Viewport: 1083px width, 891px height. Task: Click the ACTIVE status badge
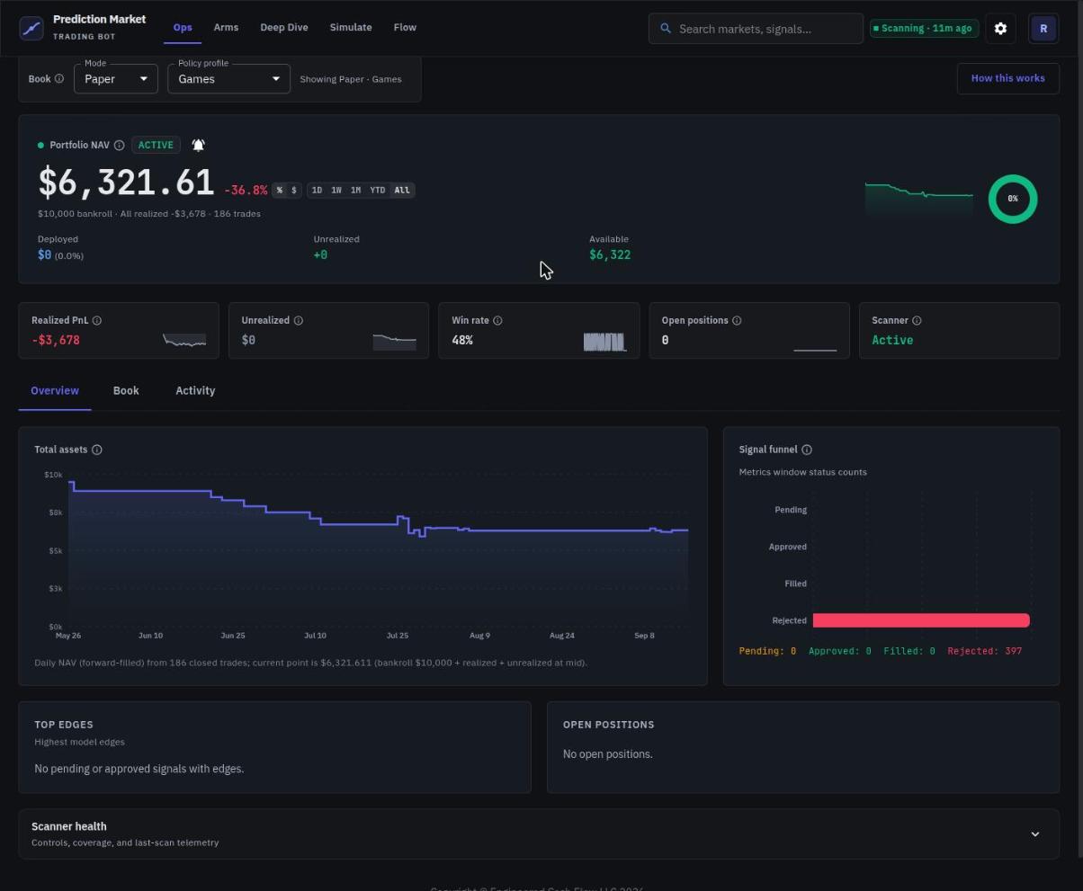coord(156,145)
